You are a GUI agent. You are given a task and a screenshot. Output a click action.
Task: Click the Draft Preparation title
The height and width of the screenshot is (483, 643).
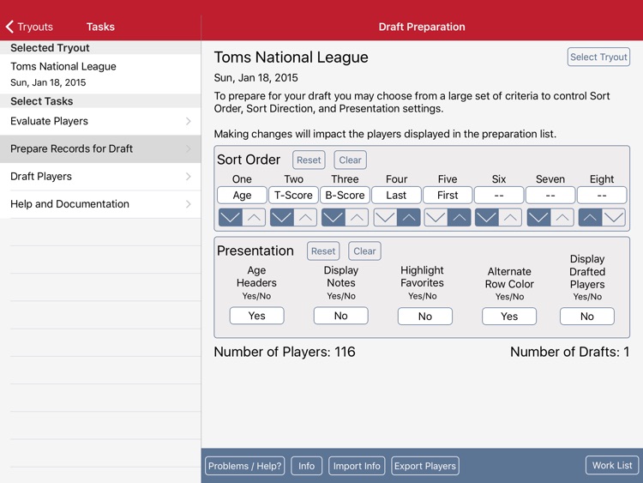(422, 27)
